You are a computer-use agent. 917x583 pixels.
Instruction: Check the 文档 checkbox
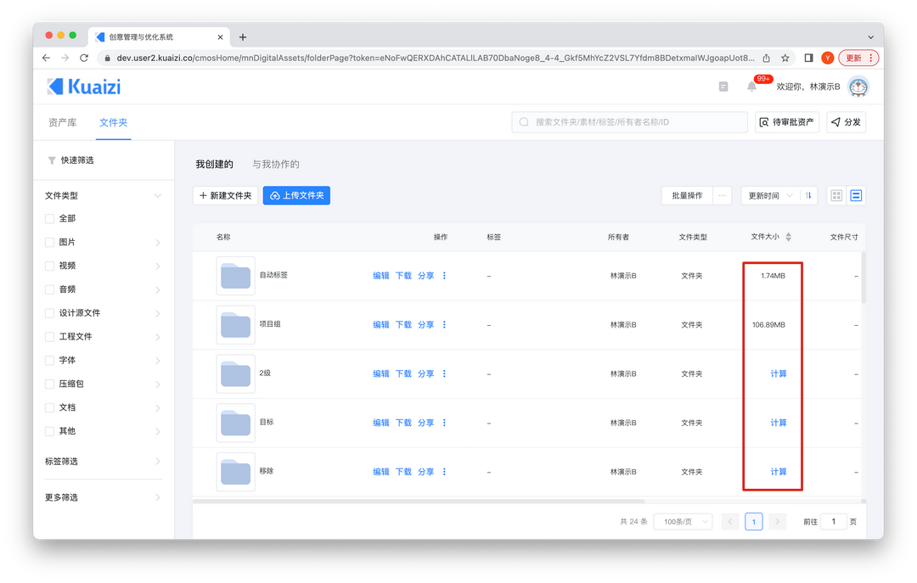click(x=50, y=407)
